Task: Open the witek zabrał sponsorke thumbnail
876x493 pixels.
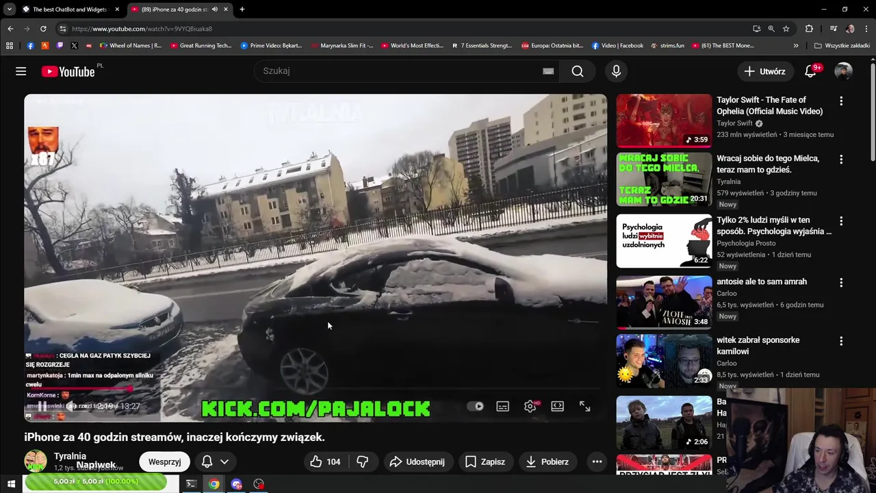Action: pyautogui.click(x=664, y=361)
